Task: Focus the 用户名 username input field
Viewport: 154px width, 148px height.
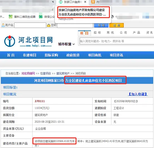Action: click(30, 25)
